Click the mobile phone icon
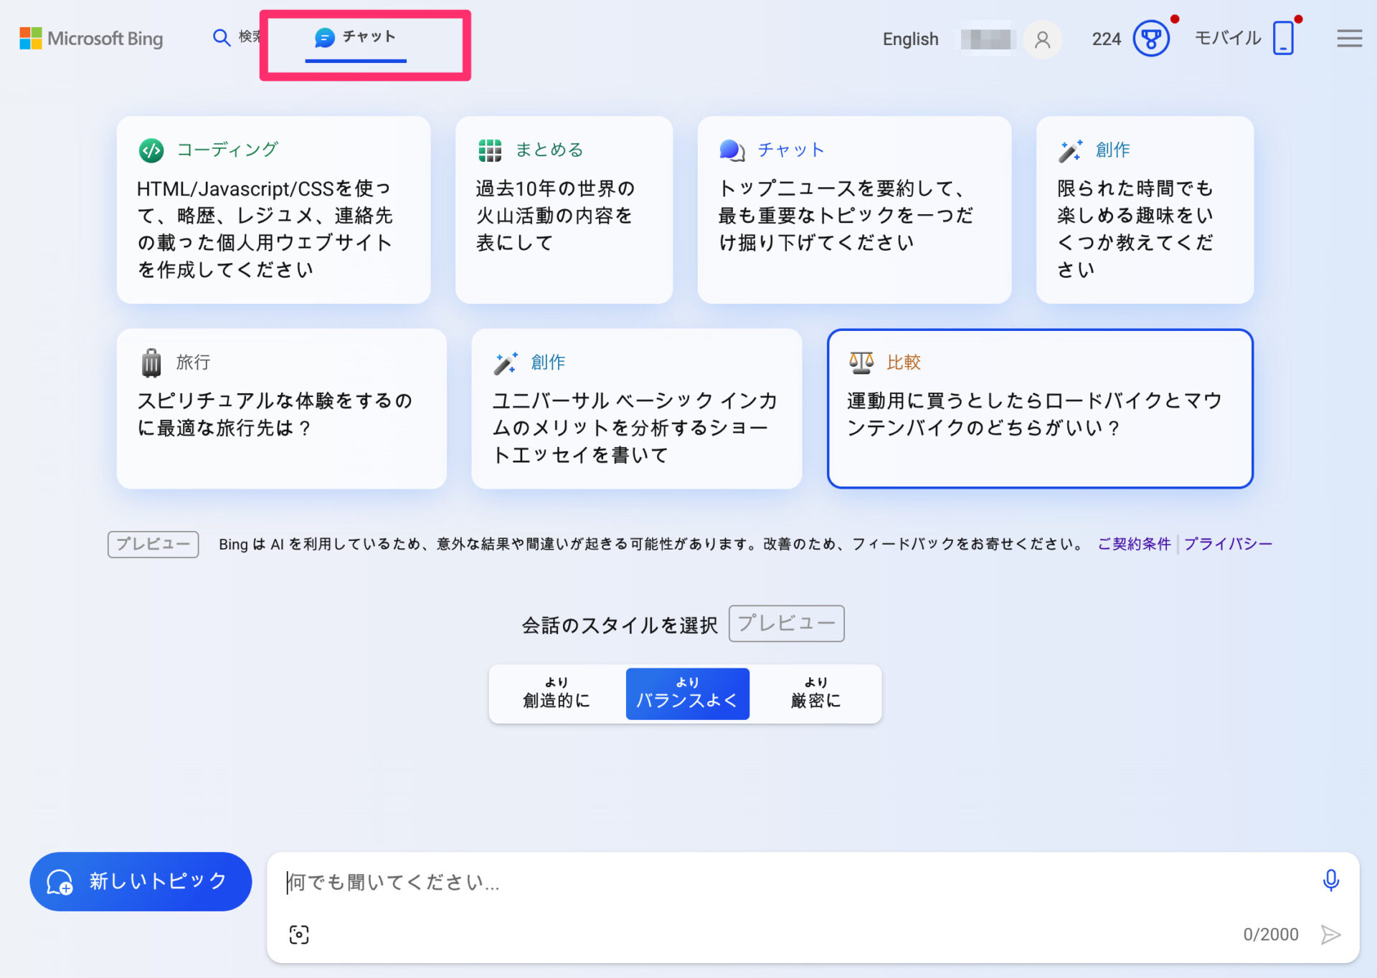This screenshot has height=978, width=1377. 1283,39
